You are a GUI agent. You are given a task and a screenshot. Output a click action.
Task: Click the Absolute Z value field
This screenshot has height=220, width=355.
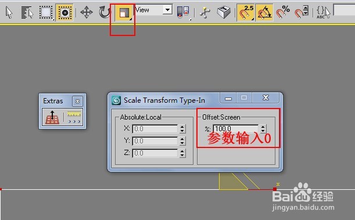point(155,153)
